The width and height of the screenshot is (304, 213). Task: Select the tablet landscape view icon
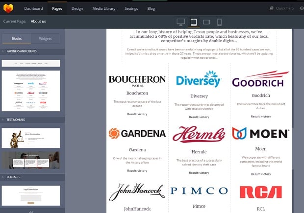[206, 22]
